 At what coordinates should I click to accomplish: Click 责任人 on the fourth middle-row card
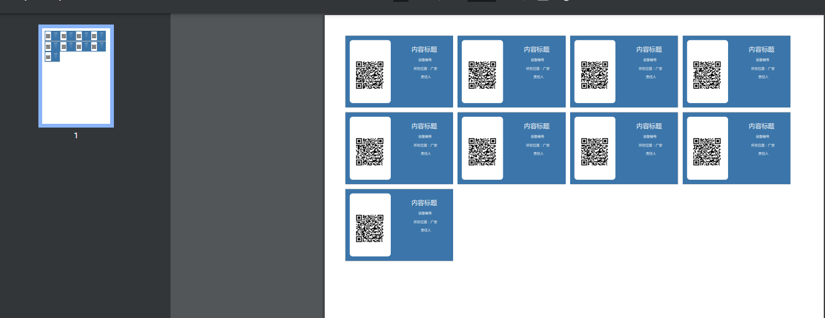point(762,153)
